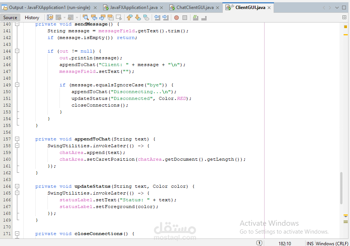Viewport: 350px width, 246px height.
Task: Toggle bookmark on current line
Action: click(x=146, y=17)
